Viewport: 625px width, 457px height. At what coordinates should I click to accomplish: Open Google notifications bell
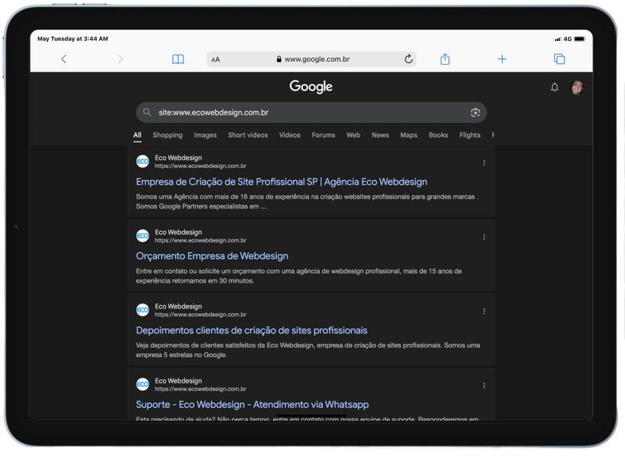pos(554,87)
